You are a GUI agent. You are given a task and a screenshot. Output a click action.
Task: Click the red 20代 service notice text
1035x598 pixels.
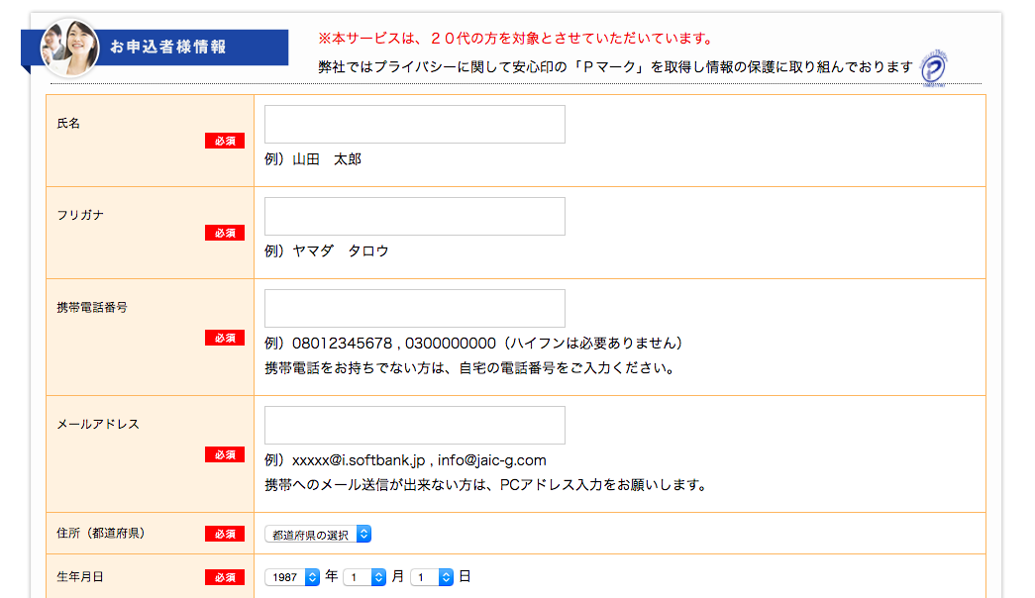point(517,39)
